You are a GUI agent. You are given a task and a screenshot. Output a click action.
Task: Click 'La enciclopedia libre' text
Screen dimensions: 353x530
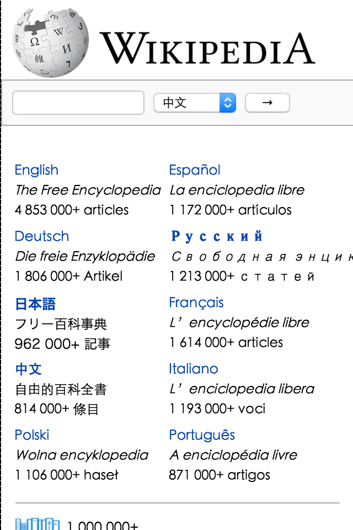237,190
